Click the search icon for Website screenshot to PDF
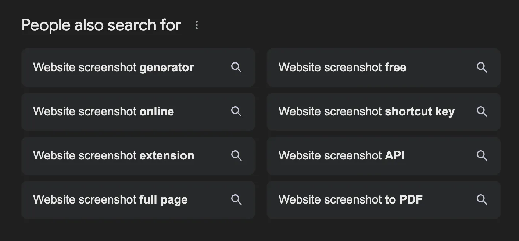Image resolution: width=519 pixels, height=241 pixels. tap(482, 200)
